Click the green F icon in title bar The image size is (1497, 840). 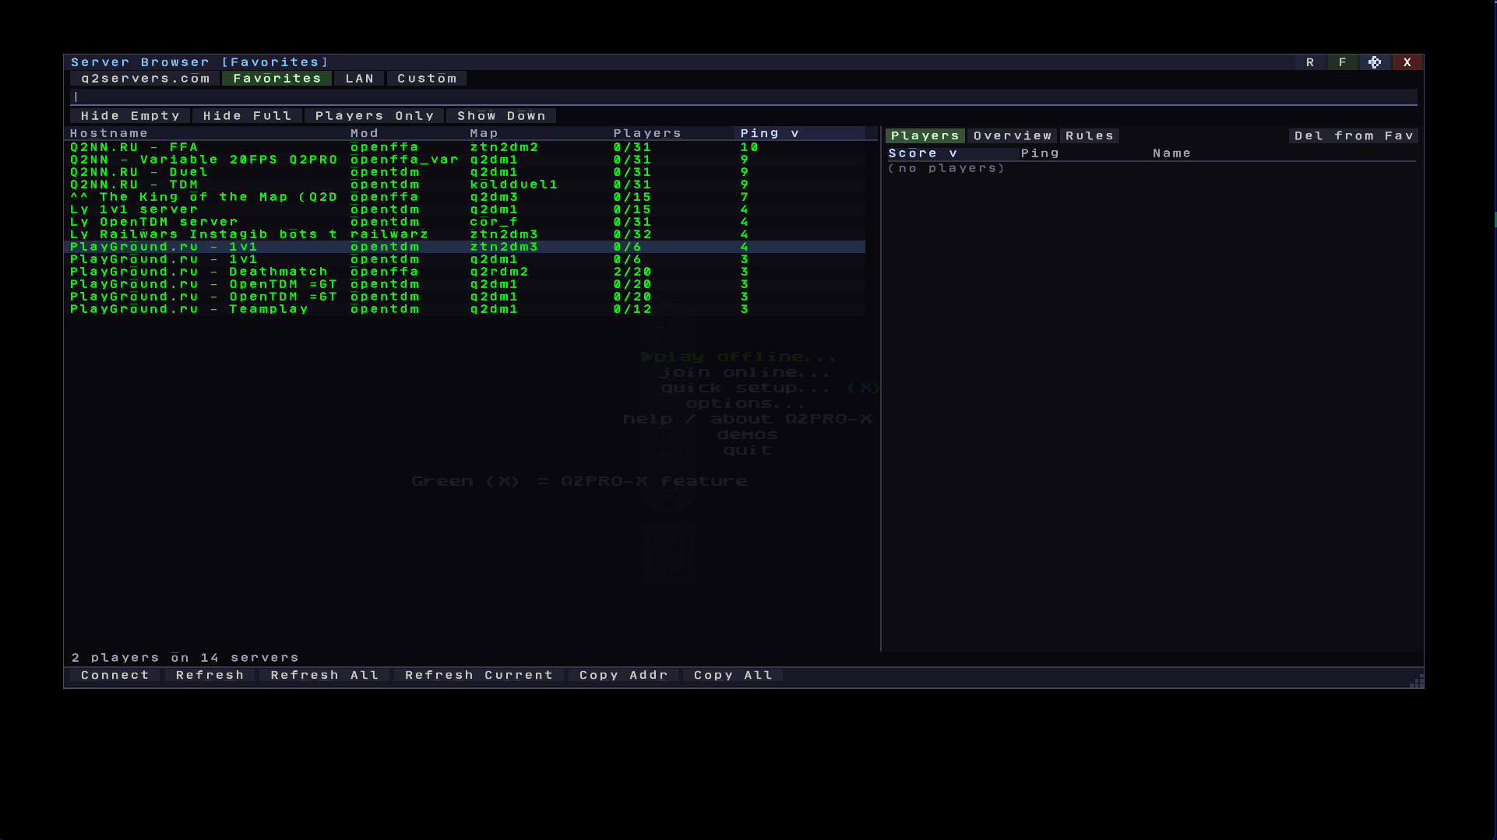[1342, 62]
